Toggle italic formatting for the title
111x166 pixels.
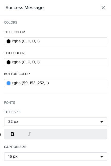click(29, 134)
